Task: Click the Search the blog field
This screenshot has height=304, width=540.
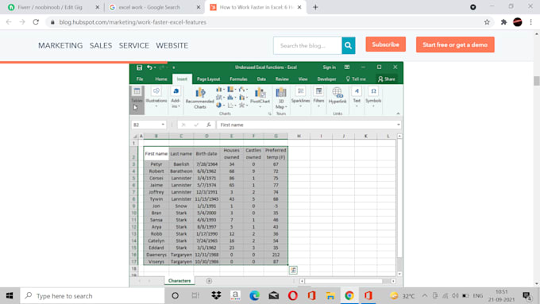Action: 307,45
